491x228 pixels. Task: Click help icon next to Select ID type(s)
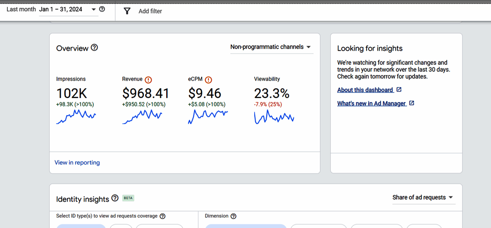coord(162,216)
